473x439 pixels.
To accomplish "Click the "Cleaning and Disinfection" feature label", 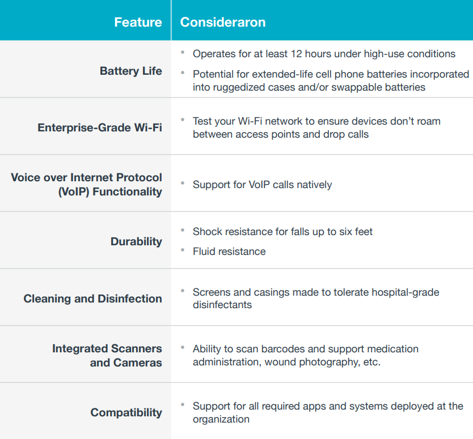I will [92, 299].
